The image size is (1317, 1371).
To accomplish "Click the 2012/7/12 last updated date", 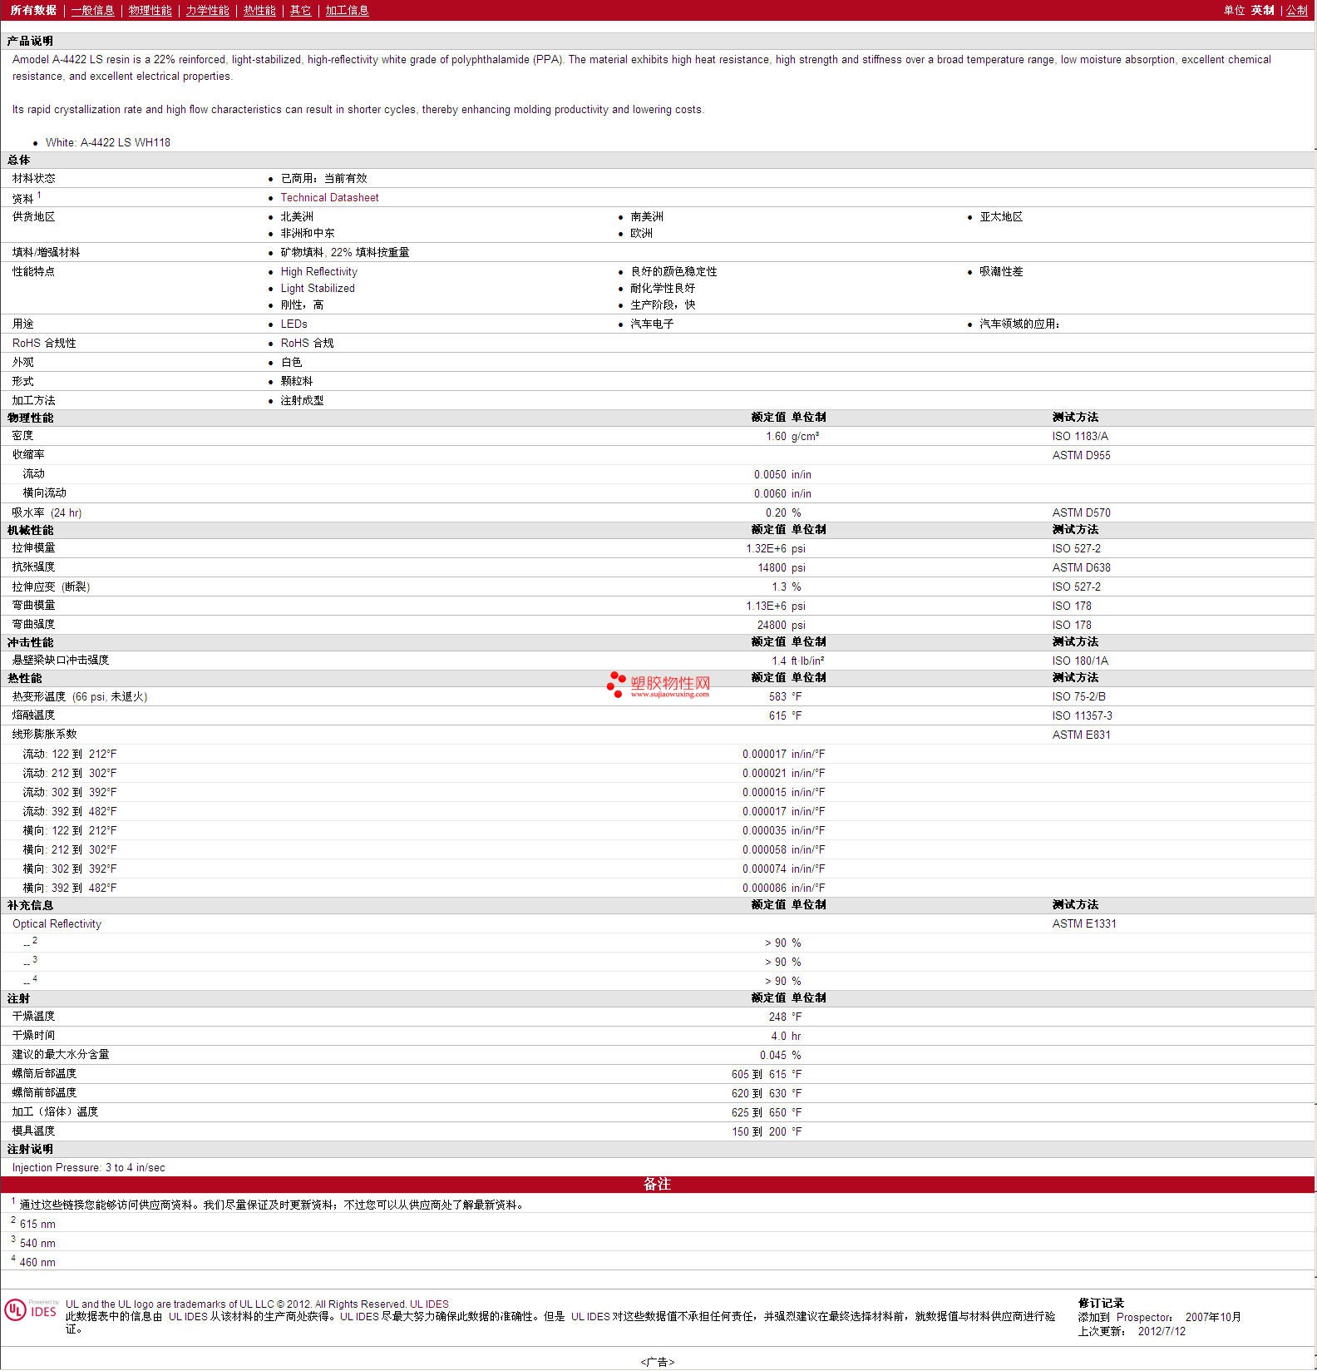I will coord(1162,1331).
